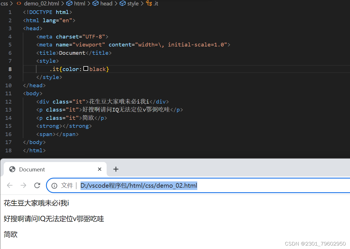
Task: Reload the browser page
Action: click(x=37, y=186)
